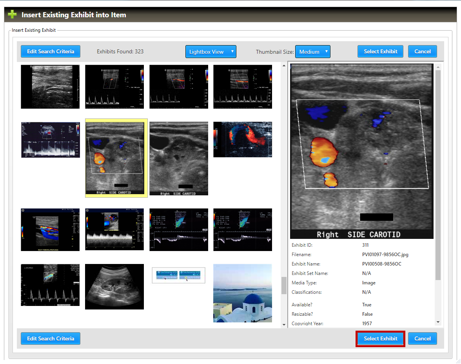461x364 pixels.
Task: Click the thumbnail list scrollbar handle
Action: tap(284, 286)
